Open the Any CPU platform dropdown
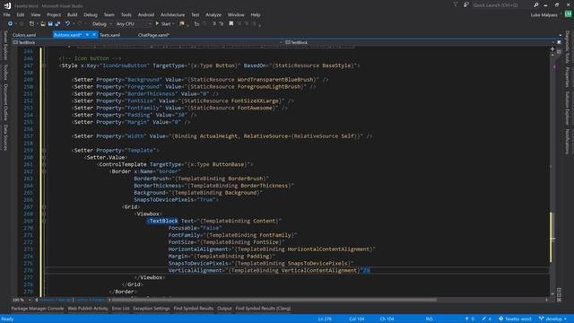This screenshot has width=574, height=323. coord(134,24)
